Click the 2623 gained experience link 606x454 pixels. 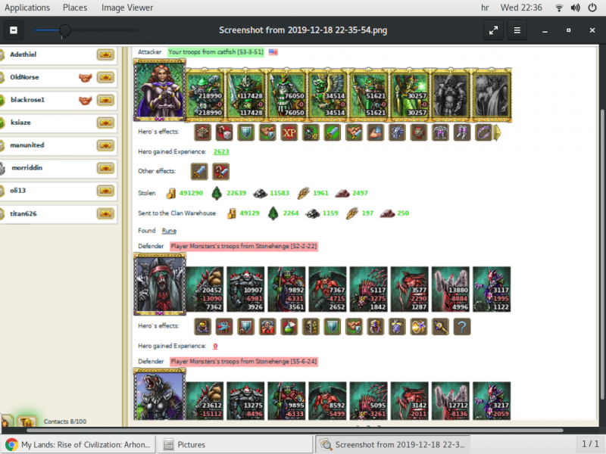click(x=223, y=151)
